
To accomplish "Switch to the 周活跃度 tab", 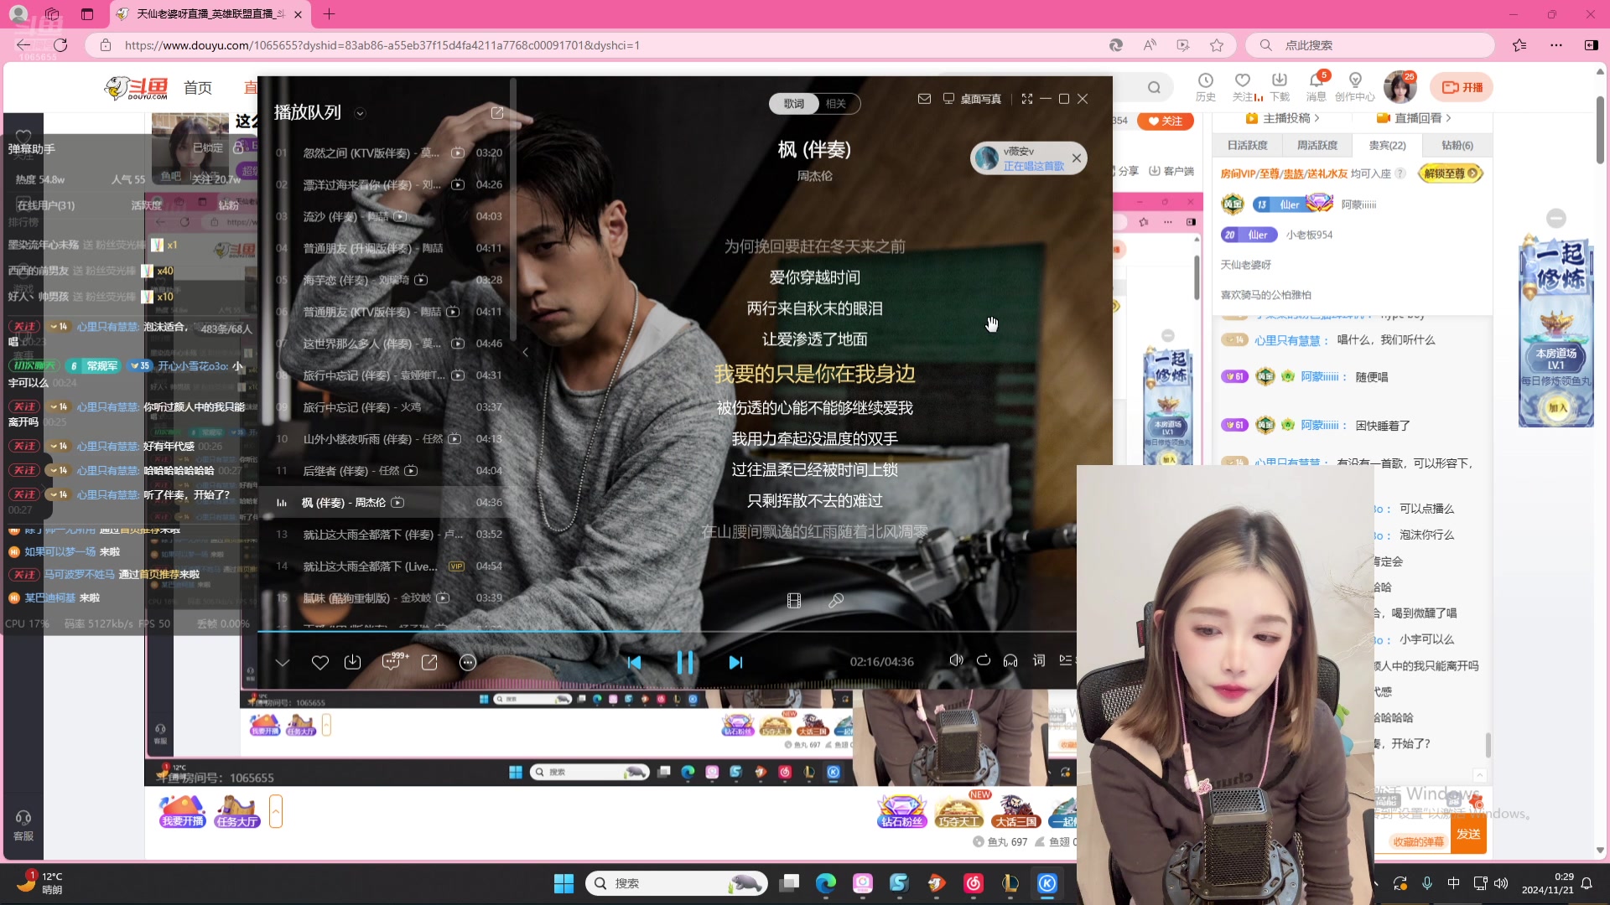I will coord(1317,145).
